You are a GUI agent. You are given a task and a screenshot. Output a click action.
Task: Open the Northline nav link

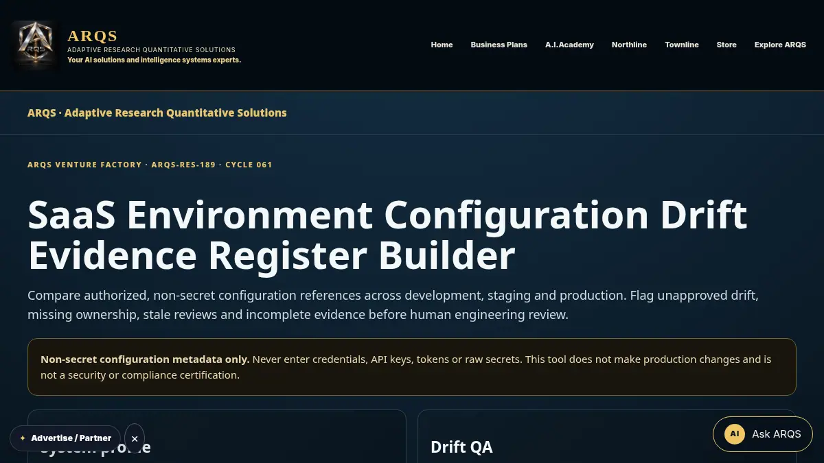click(x=629, y=45)
